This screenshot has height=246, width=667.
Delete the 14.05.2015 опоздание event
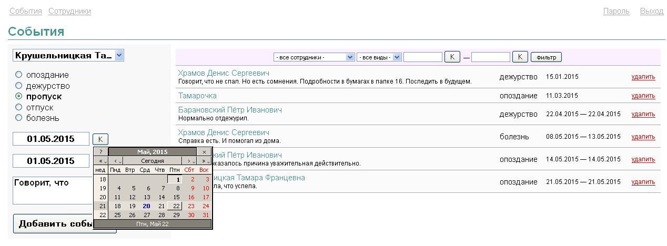click(643, 159)
